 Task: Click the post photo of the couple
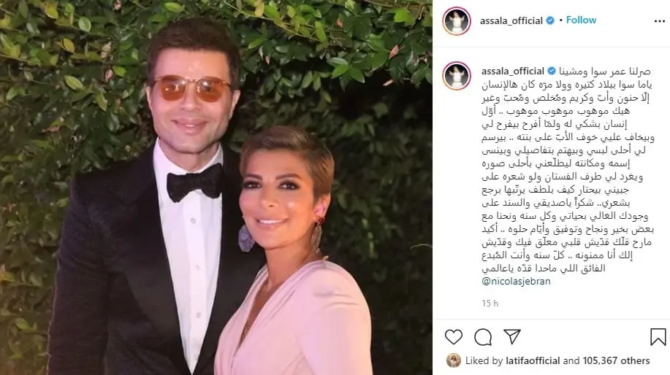[x=216, y=187]
